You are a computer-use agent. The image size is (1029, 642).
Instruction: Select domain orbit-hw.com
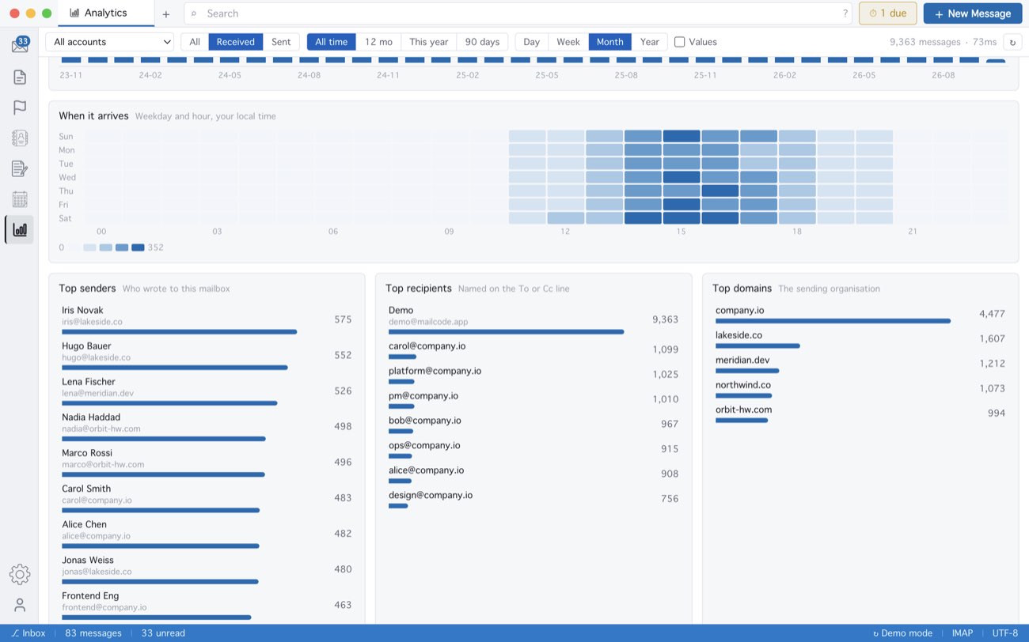[860, 414]
